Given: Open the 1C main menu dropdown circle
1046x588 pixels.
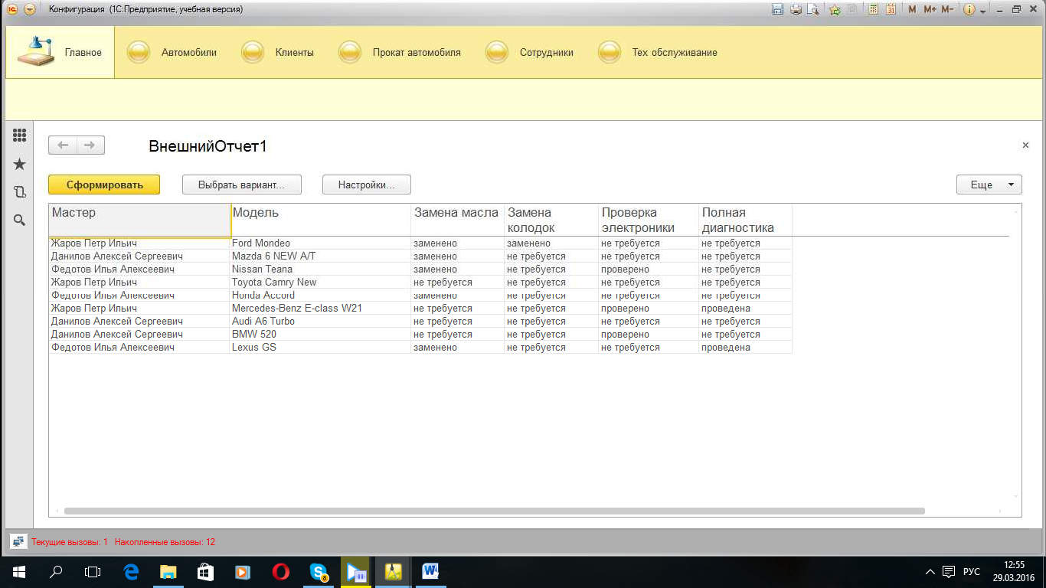Looking at the screenshot, I should click(x=29, y=10).
